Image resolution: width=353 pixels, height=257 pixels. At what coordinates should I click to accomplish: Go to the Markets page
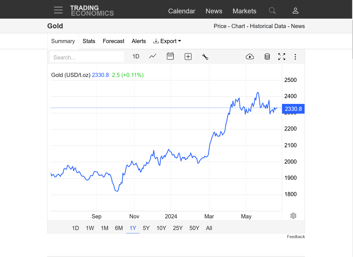[244, 11]
